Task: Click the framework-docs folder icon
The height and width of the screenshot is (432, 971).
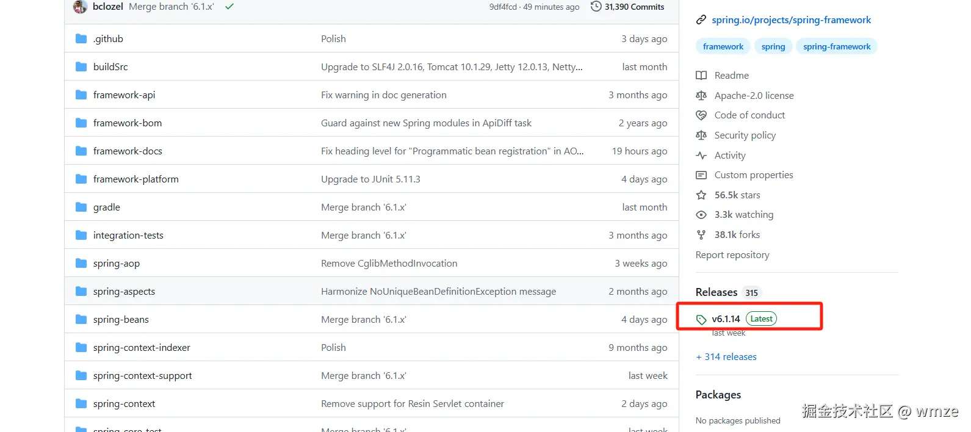Action: point(81,151)
